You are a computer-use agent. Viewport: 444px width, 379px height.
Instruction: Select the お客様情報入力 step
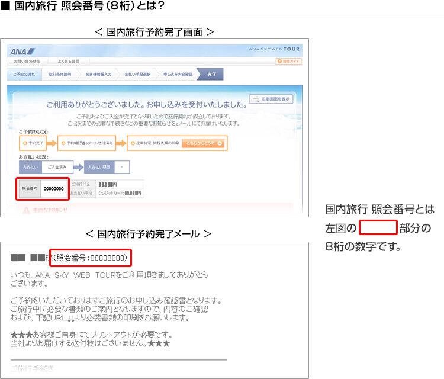click(x=98, y=75)
